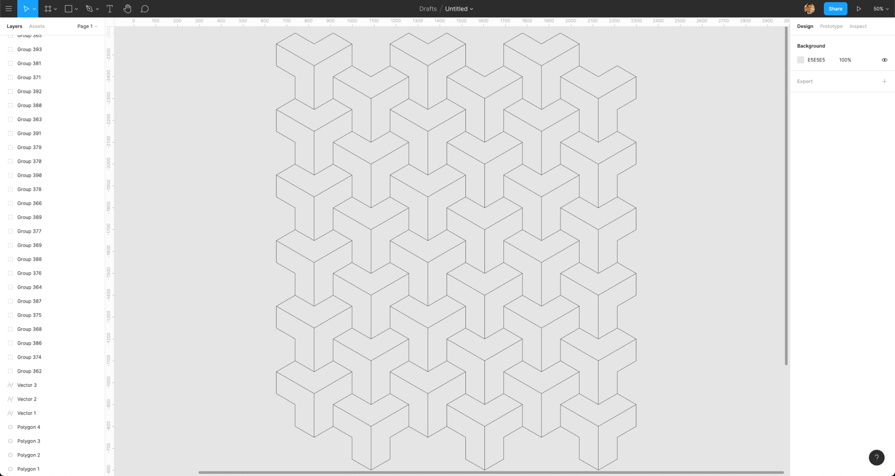Image resolution: width=895 pixels, height=476 pixels.
Task: Click the Polygon 4 layer icon
Action: [x=10, y=427]
